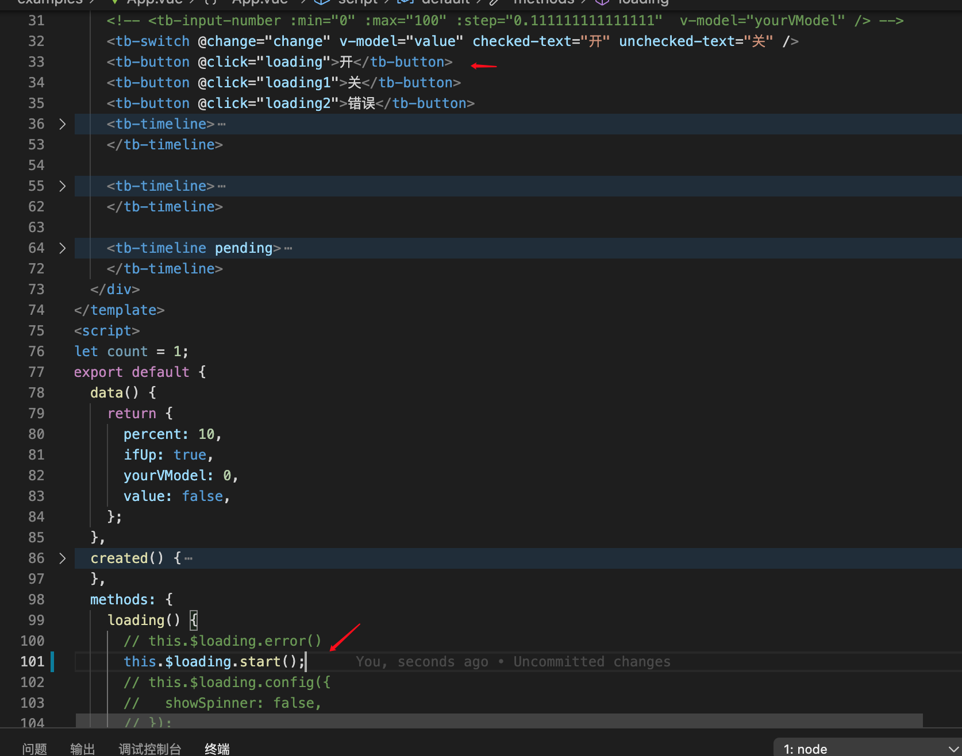Click the 'value: false,' property
Viewport: 962px width, 756px height.
[x=177, y=496]
